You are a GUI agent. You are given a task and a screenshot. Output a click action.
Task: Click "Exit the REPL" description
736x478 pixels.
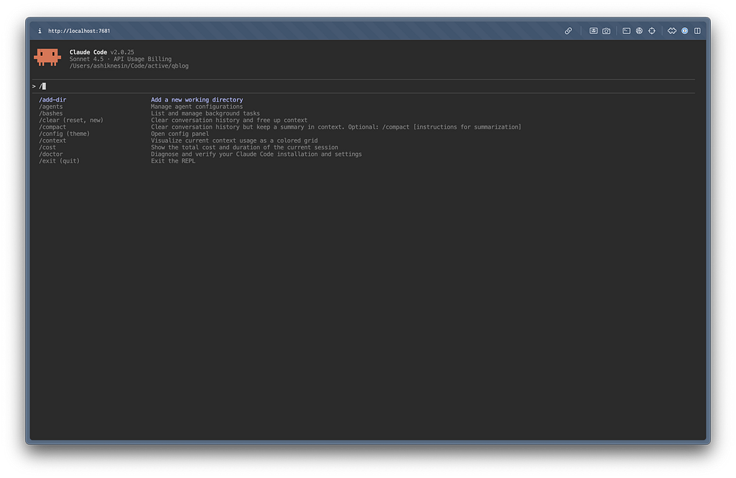point(173,161)
